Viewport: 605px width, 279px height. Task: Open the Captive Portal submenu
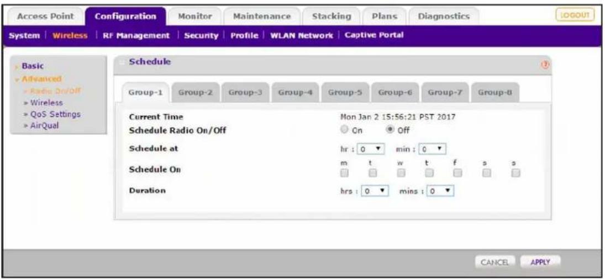pos(374,35)
